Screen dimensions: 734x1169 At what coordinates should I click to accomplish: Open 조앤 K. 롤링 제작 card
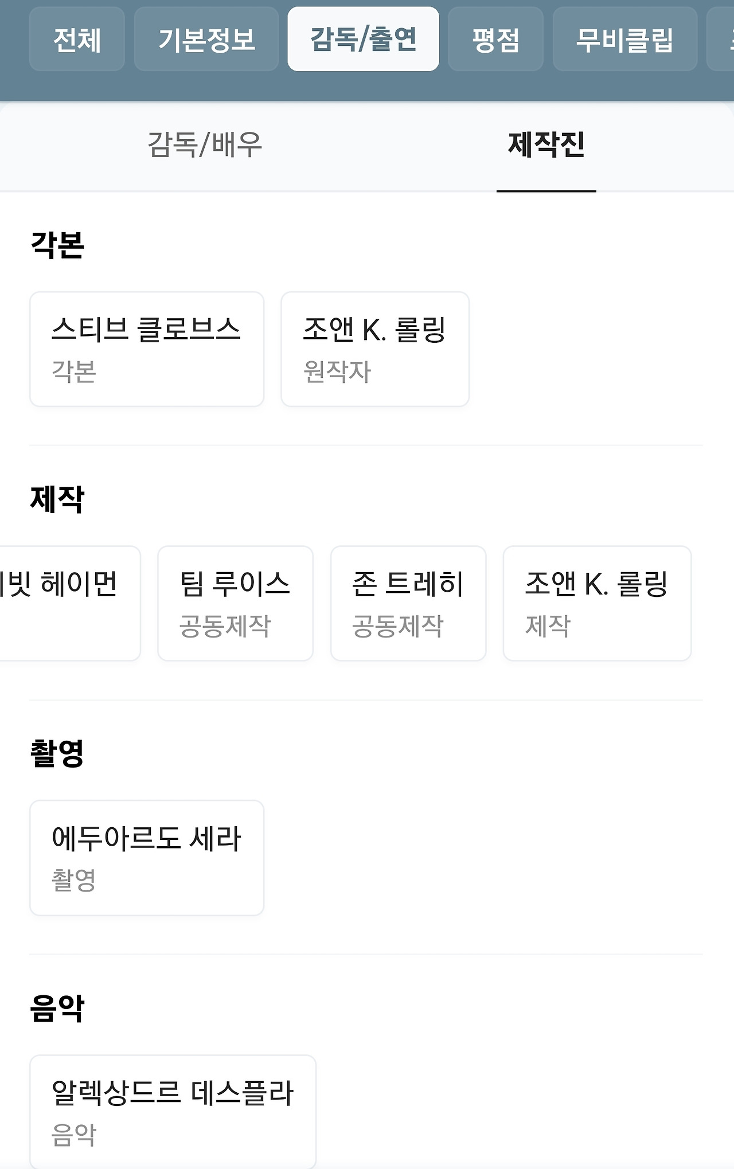[597, 603]
